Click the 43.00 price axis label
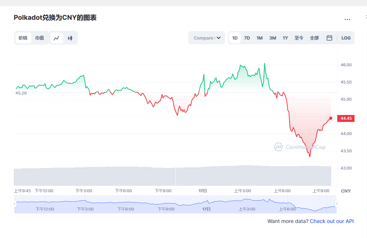This screenshot has height=238, width=367. pyautogui.click(x=346, y=168)
